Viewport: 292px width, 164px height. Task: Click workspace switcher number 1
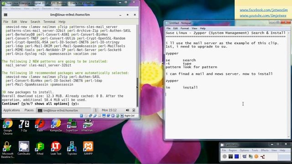(x=95, y=110)
